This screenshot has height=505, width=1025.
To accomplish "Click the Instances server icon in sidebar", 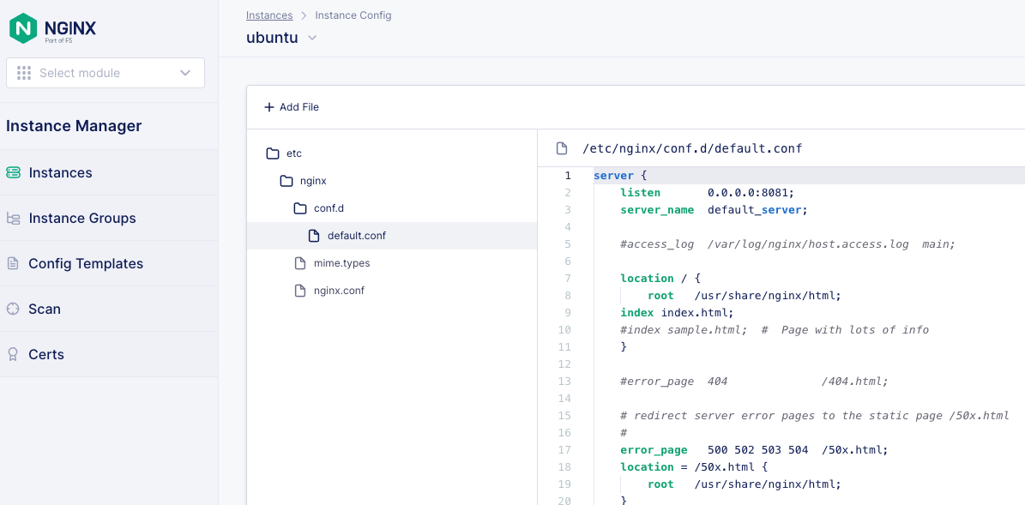I will point(13,172).
